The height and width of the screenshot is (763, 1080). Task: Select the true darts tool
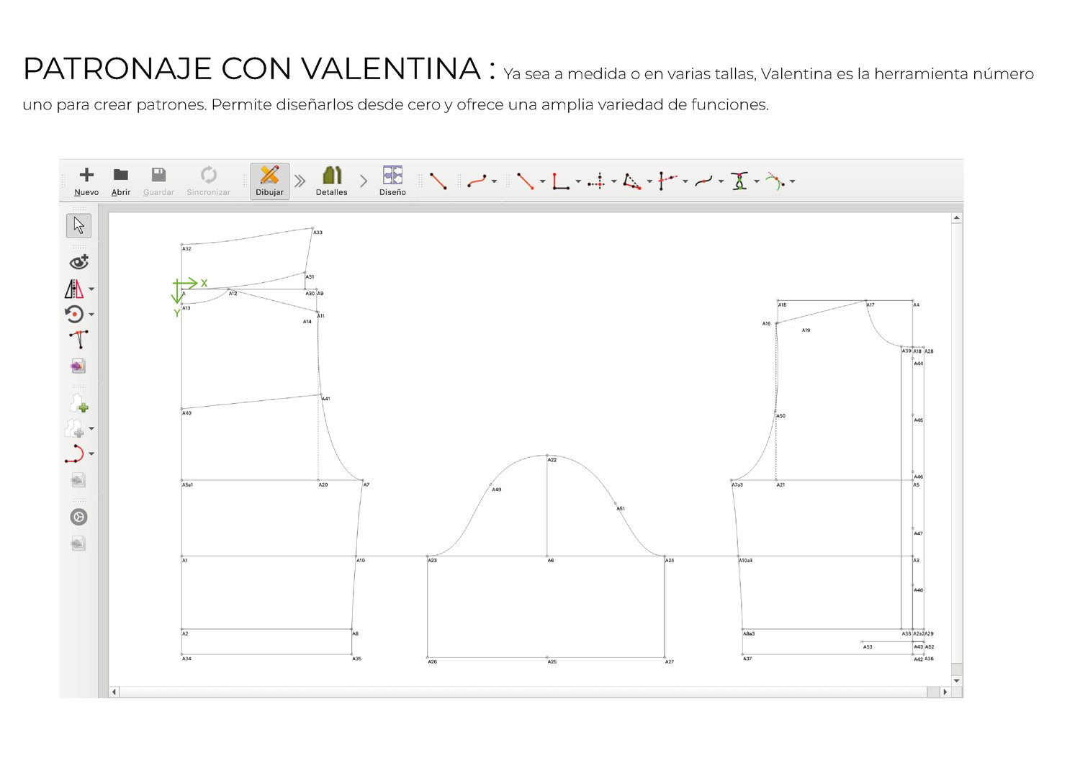[x=78, y=339]
